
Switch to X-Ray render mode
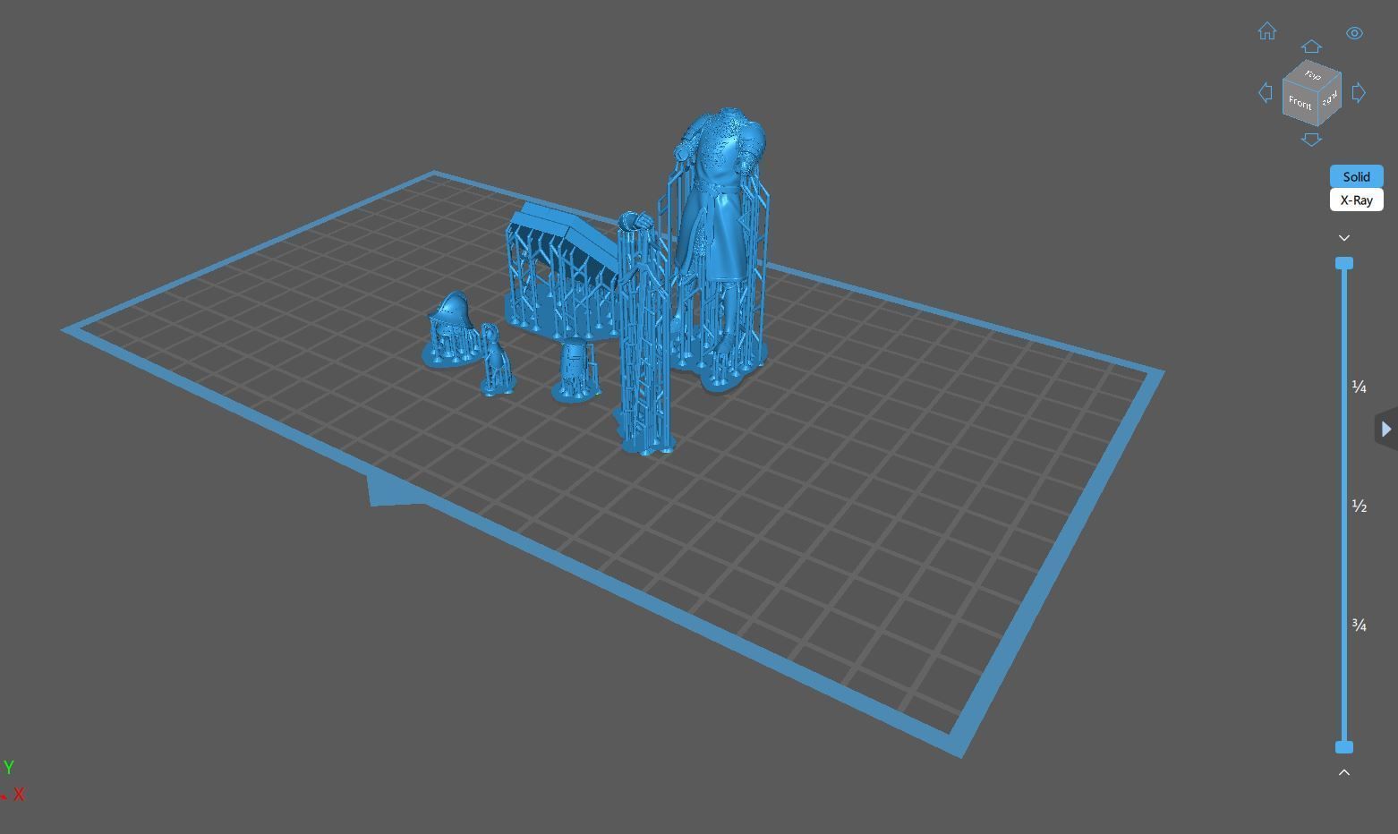tap(1356, 200)
